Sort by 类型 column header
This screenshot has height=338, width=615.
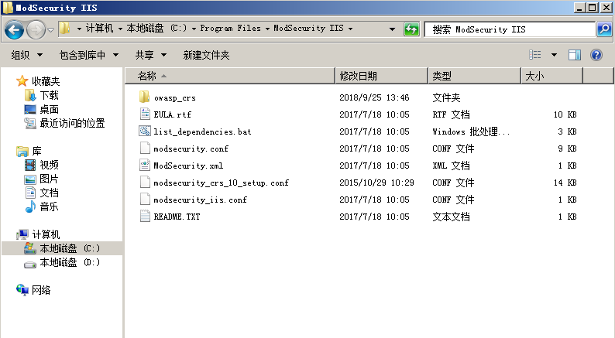point(475,76)
